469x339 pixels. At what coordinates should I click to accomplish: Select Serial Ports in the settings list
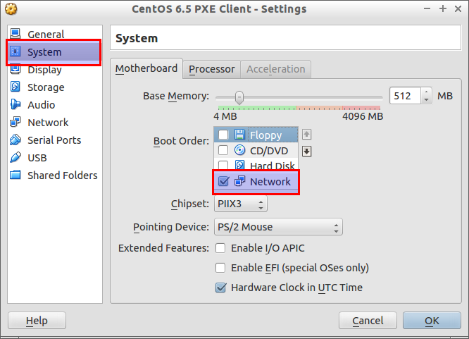click(54, 140)
